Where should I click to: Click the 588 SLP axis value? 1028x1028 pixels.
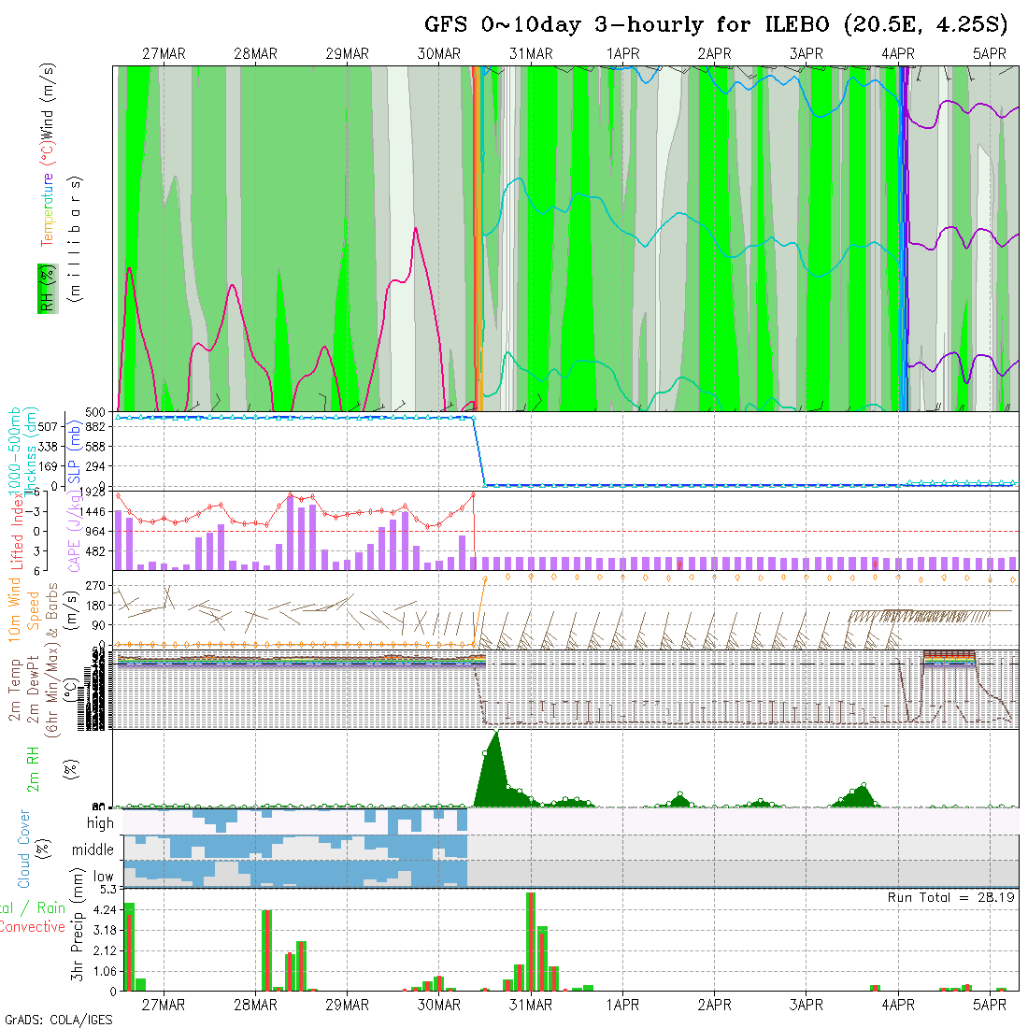[95, 447]
